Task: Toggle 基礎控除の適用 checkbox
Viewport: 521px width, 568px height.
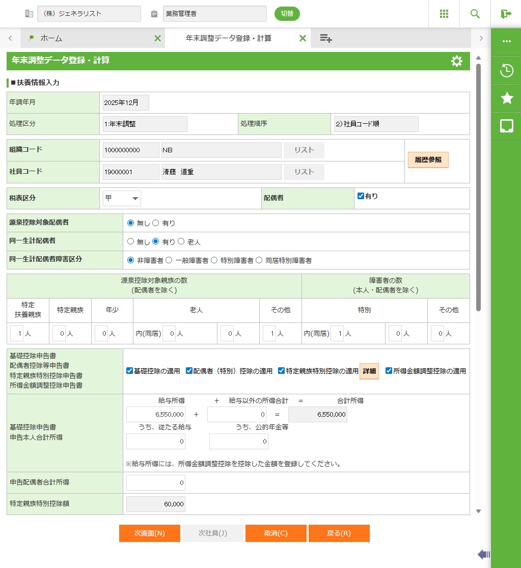Action: [129, 371]
